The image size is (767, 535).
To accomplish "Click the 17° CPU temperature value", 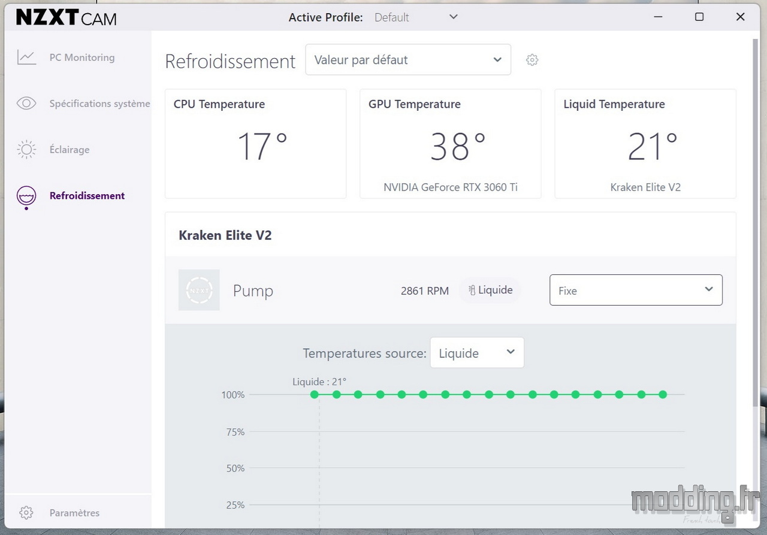I will point(262,147).
